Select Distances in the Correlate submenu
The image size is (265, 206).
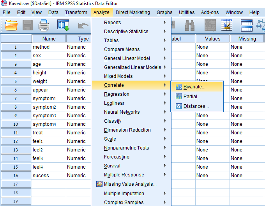[196, 106]
